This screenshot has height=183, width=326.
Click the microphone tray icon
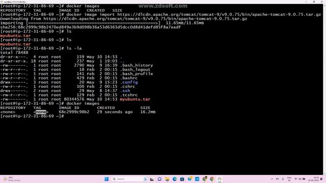pos(283,179)
